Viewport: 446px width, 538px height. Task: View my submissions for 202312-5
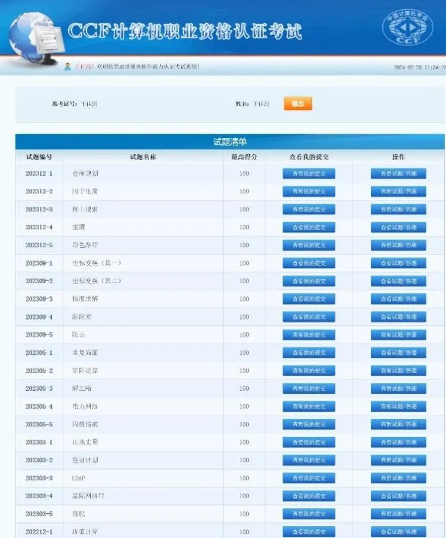click(x=309, y=245)
